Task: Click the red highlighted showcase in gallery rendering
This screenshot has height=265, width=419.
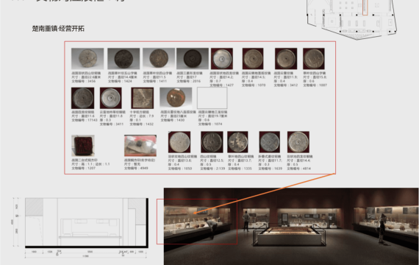Action: 197,222
